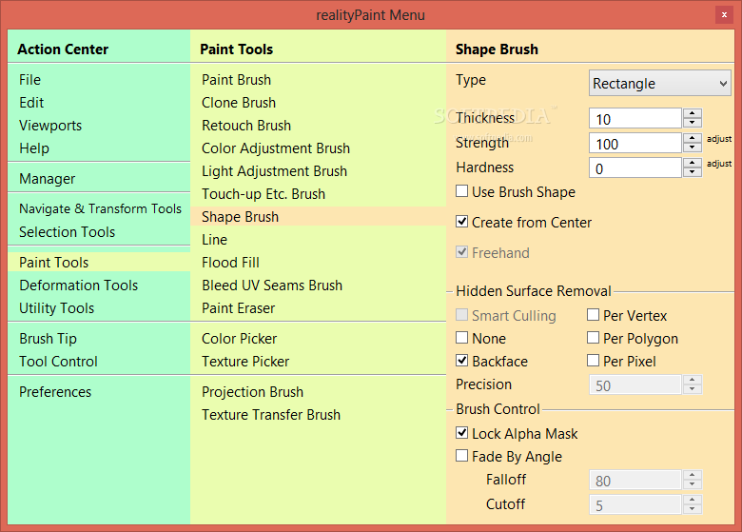
Task: Open the File menu in Action Center
Action: tap(29, 80)
